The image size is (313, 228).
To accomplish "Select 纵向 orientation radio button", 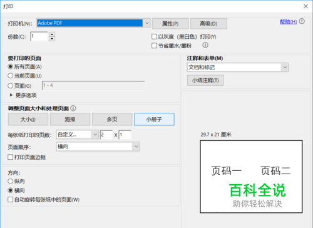I will [x=10, y=181].
